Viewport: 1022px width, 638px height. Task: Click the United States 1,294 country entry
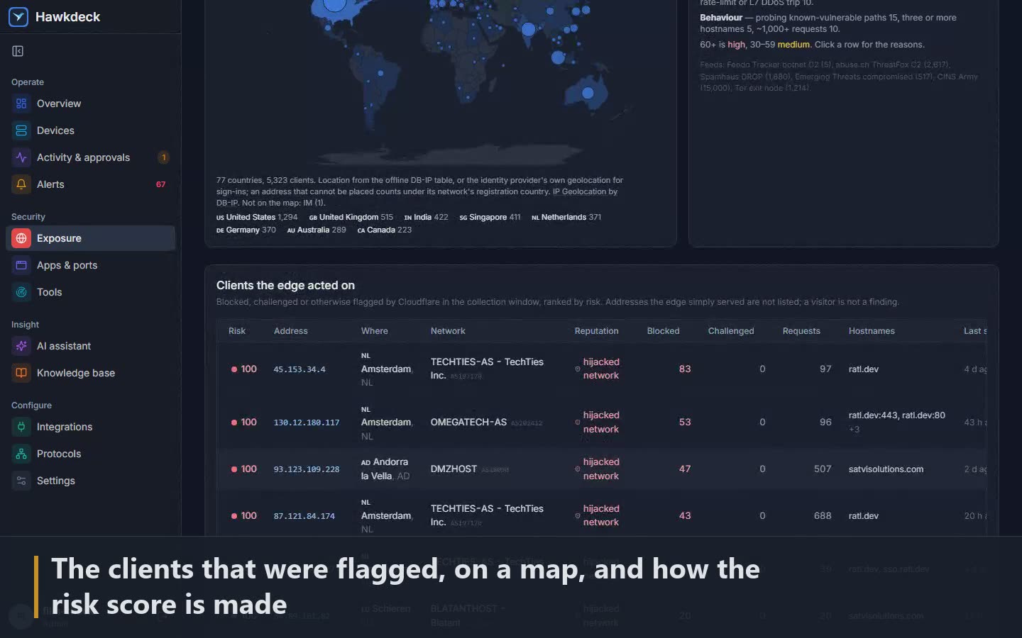[x=257, y=218]
